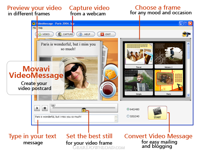The height and width of the screenshot is (150, 197).
Task: Choose the Travel frame thumbnail
Action: coord(139,56)
